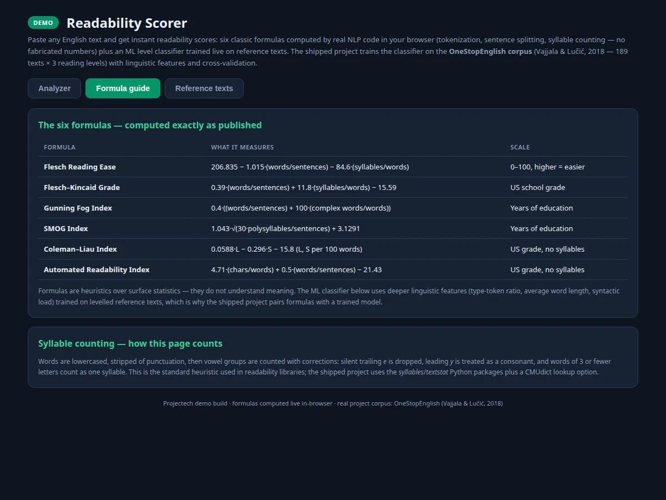Click the FORMULA column header

tap(59, 147)
